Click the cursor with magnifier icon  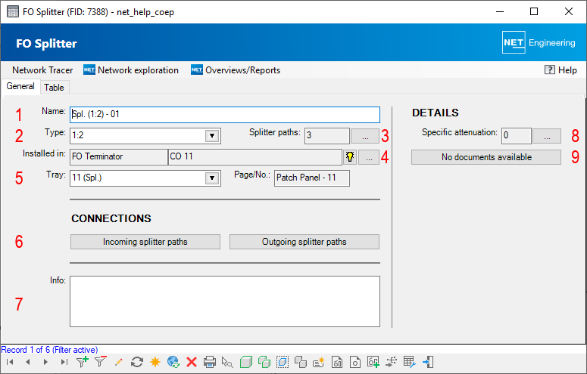coord(227,362)
